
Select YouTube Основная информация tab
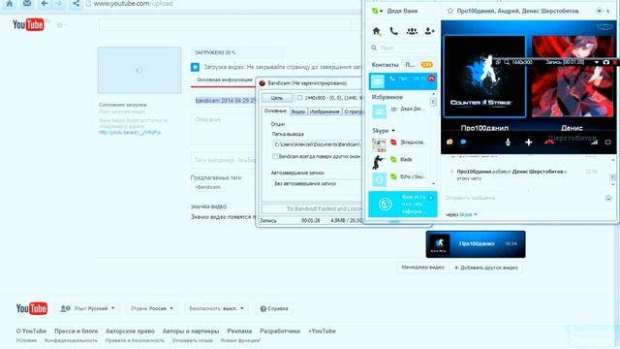pyautogui.click(x=225, y=79)
